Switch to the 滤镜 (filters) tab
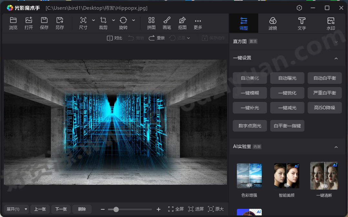348x217 pixels. (272, 23)
